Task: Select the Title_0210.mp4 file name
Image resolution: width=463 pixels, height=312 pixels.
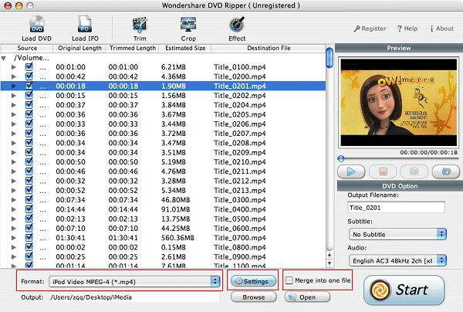Action: (x=240, y=162)
